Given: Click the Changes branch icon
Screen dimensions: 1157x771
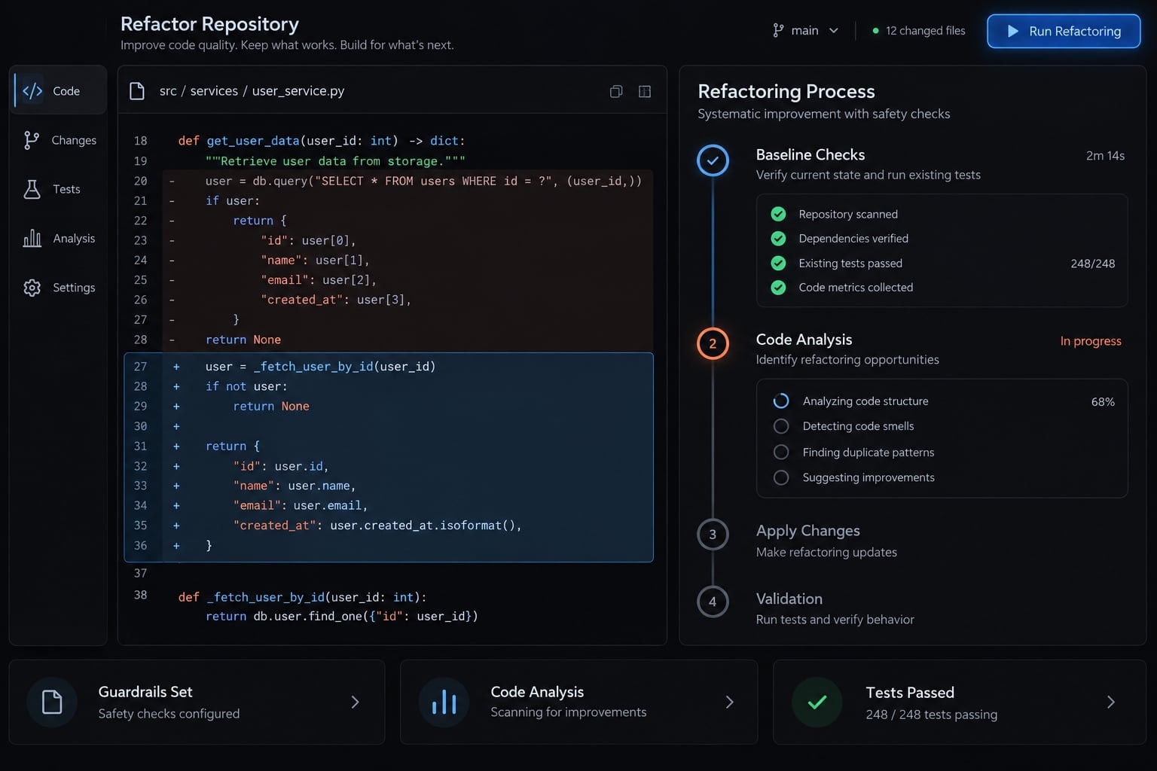Looking at the screenshot, I should pos(31,140).
